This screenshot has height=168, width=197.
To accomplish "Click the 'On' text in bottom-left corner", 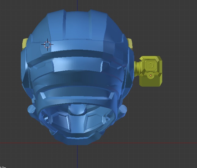I will [4, 167].
